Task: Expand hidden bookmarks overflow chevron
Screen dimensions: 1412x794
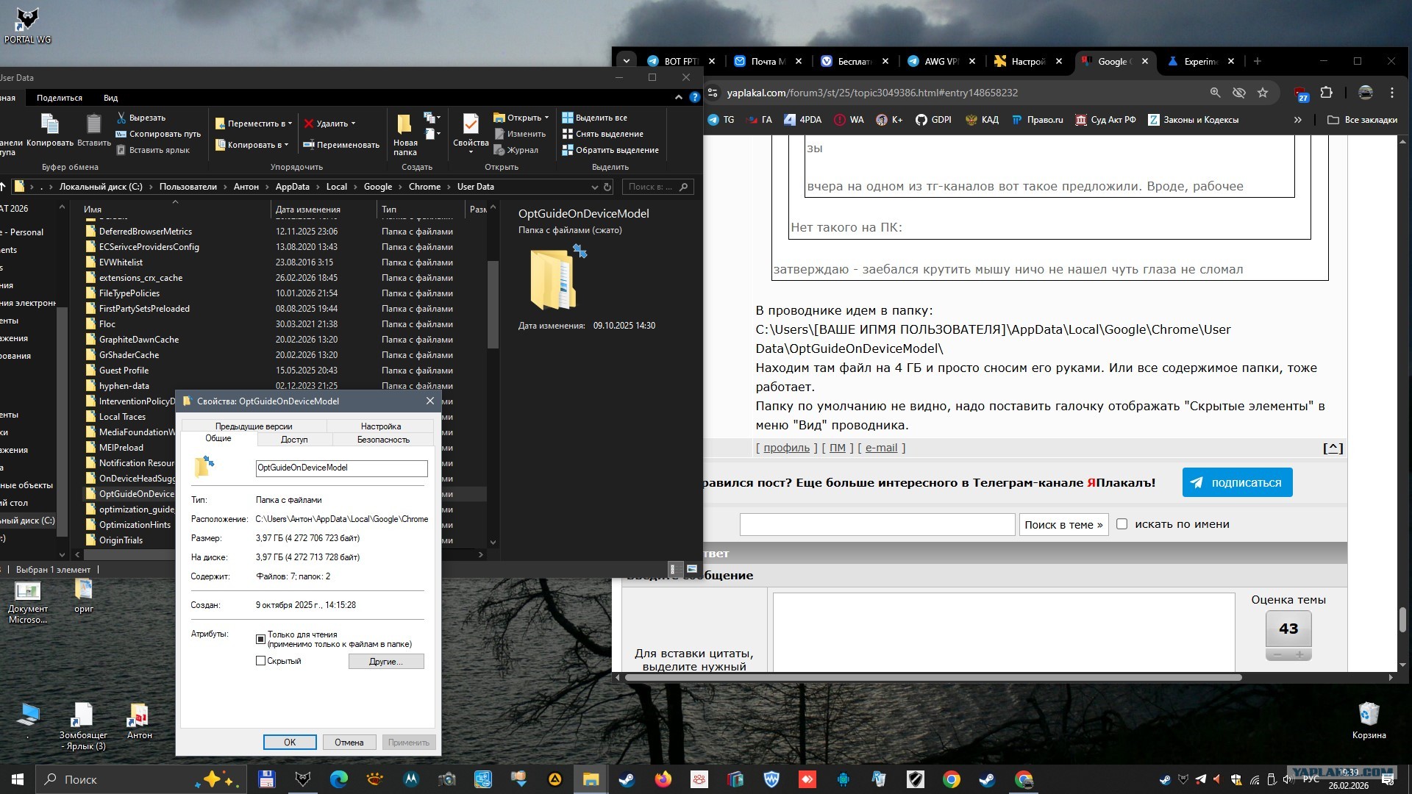Action: (1298, 120)
